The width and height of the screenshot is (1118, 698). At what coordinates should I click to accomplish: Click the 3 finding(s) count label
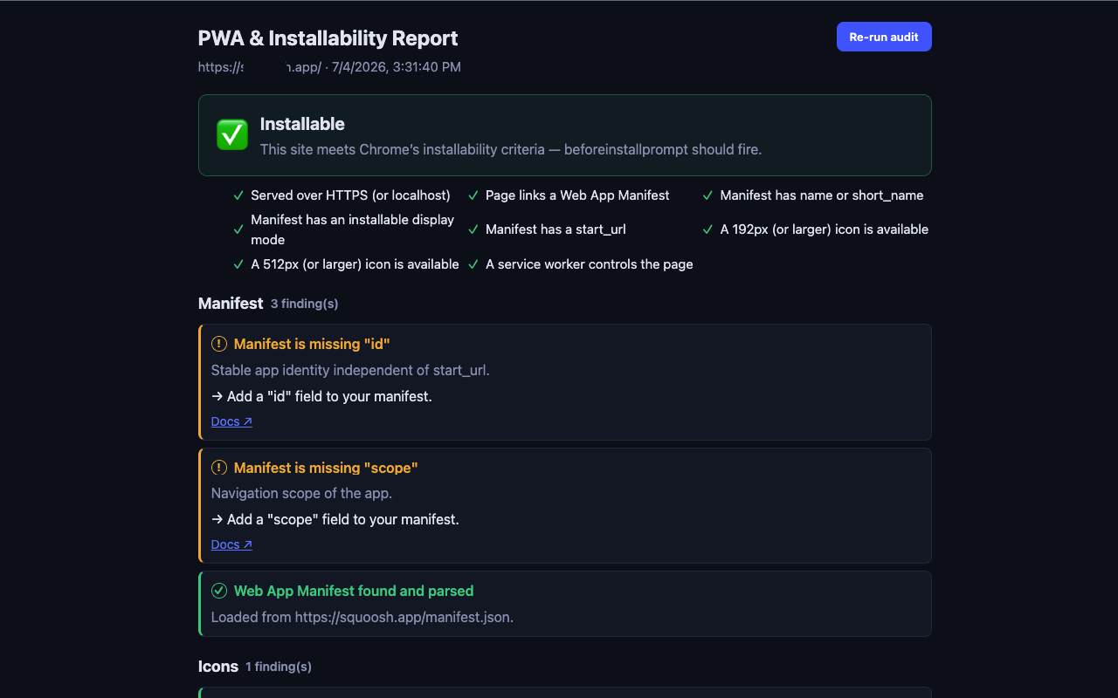coord(304,304)
